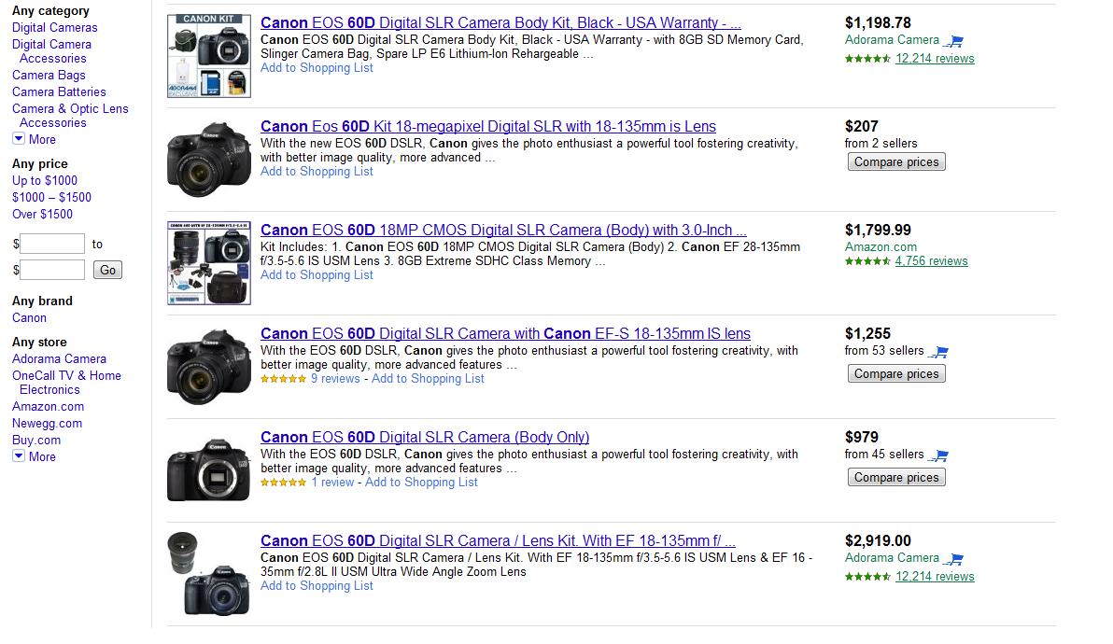Compare prices from 53 sellers
This screenshot has height=644, width=1113.
896,373
